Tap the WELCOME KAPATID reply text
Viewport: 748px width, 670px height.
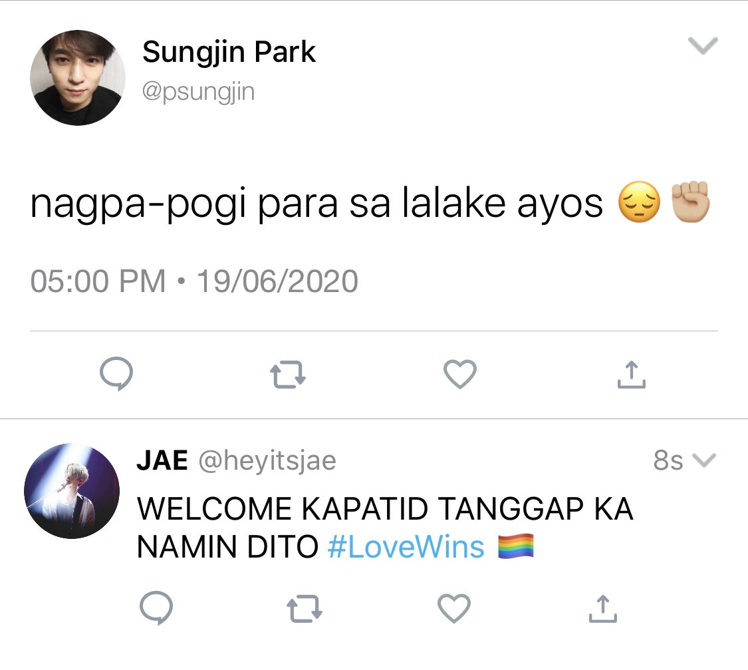pyautogui.click(x=385, y=528)
